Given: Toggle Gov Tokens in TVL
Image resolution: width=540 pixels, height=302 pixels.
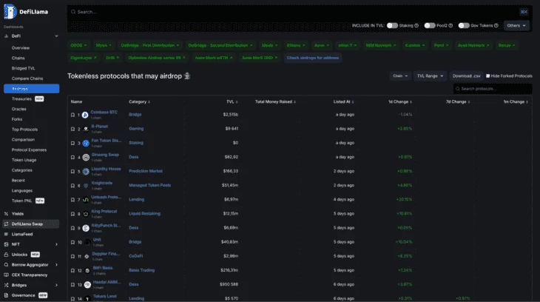Looking at the screenshot, I should 464,25.
